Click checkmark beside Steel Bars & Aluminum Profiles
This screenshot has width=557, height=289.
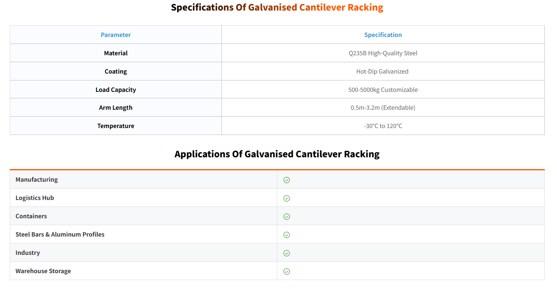(287, 235)
